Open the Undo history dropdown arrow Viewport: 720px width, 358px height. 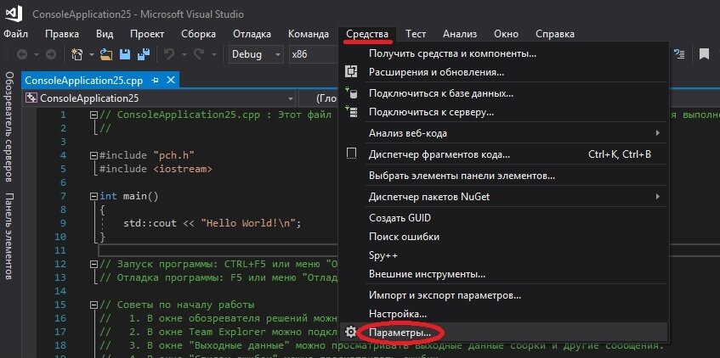pyautogui.click(x=184, y=54)
